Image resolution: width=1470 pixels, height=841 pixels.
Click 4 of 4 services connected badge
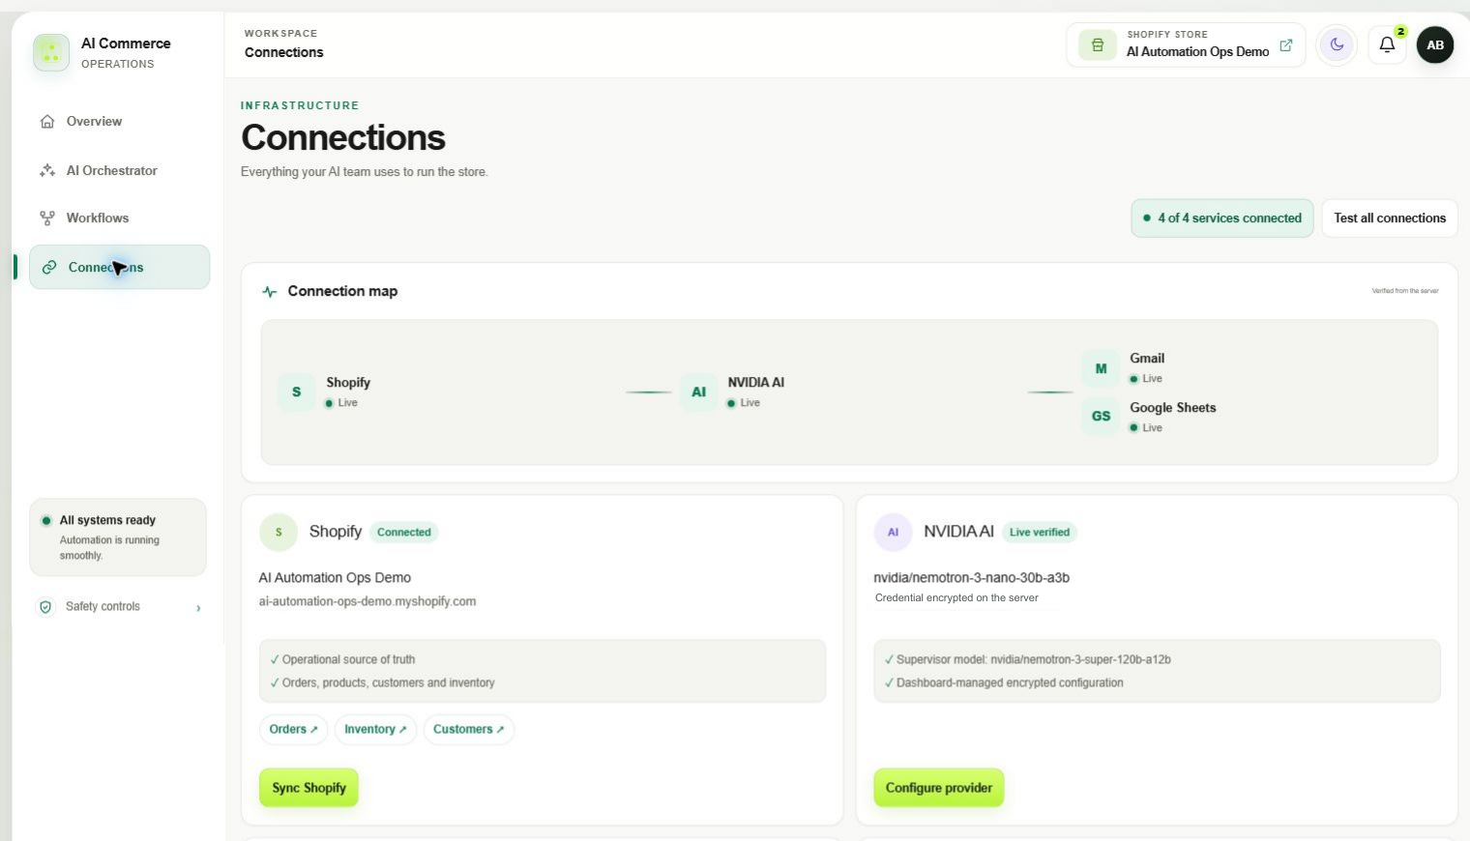(x=1222, y=218)
